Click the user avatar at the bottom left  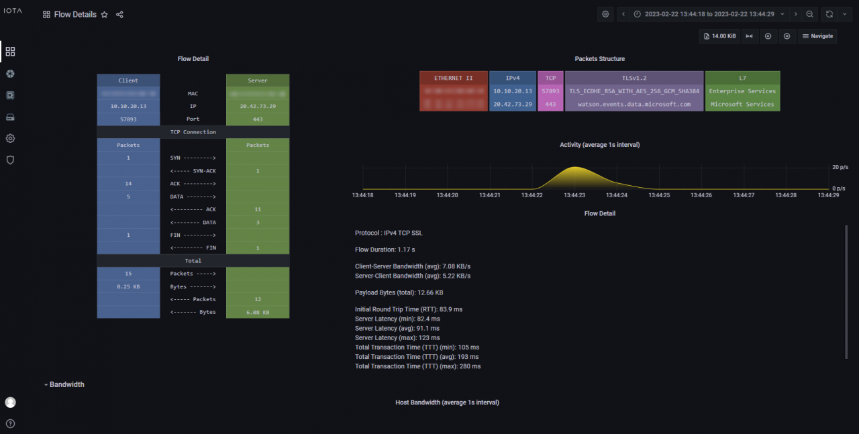[9, 402]
